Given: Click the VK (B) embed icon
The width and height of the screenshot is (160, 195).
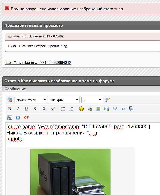Looking at the screenshot, I should 18,117.
